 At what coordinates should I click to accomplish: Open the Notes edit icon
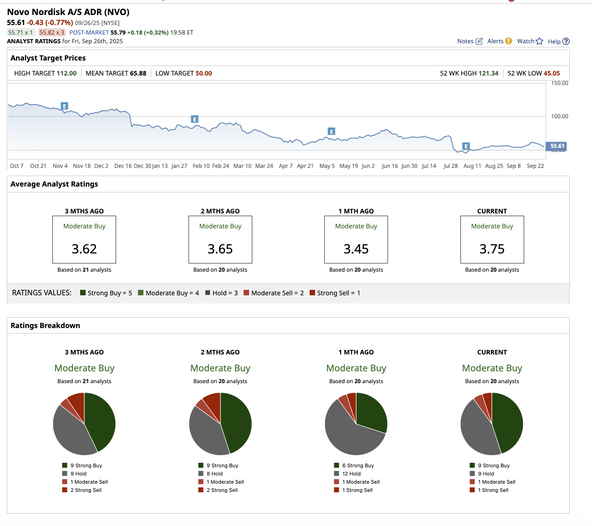coord(479,41)
